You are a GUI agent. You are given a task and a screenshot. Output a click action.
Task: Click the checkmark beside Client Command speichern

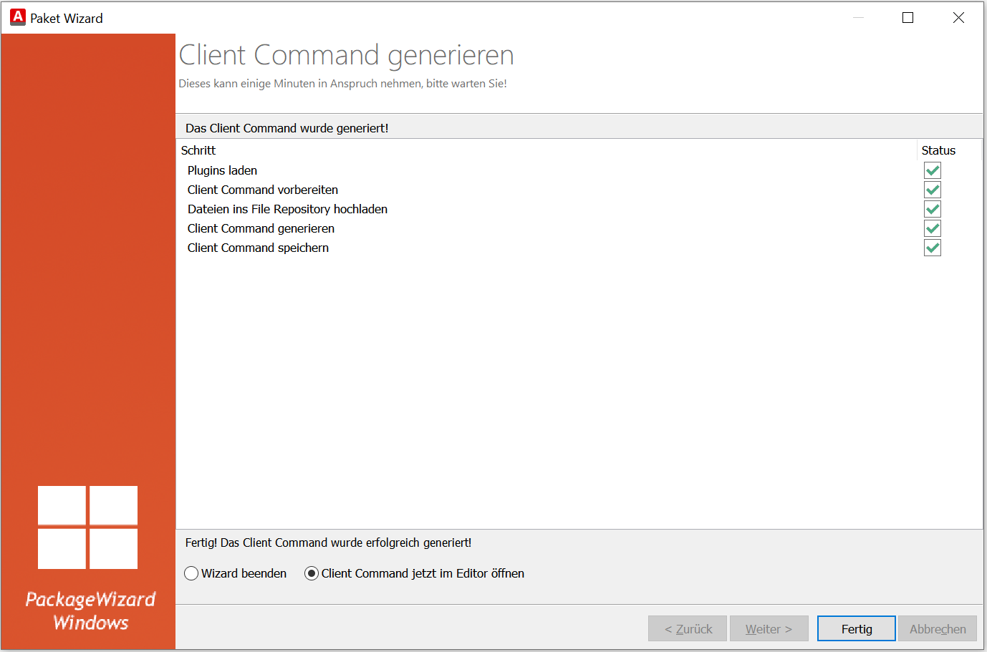click(932, 248)
